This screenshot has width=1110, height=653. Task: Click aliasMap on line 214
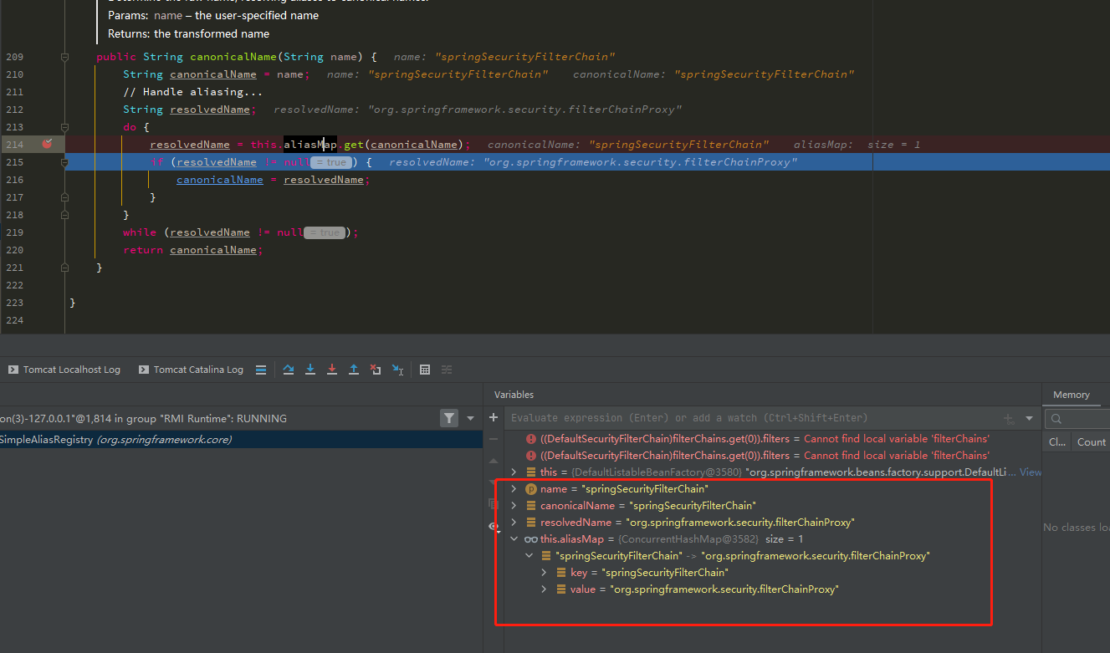310,145
